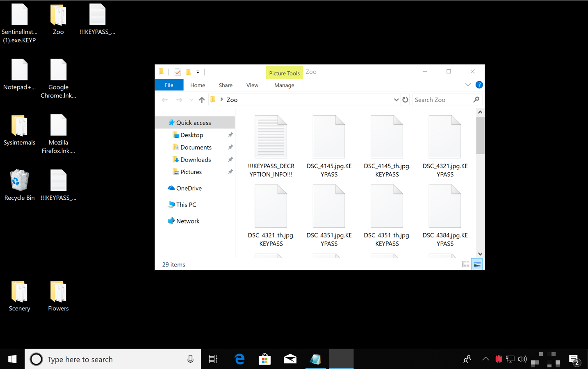The height and width of the screenshot is (369, 588).
Task: Switch to Large icons view layout
Action: 477,264
